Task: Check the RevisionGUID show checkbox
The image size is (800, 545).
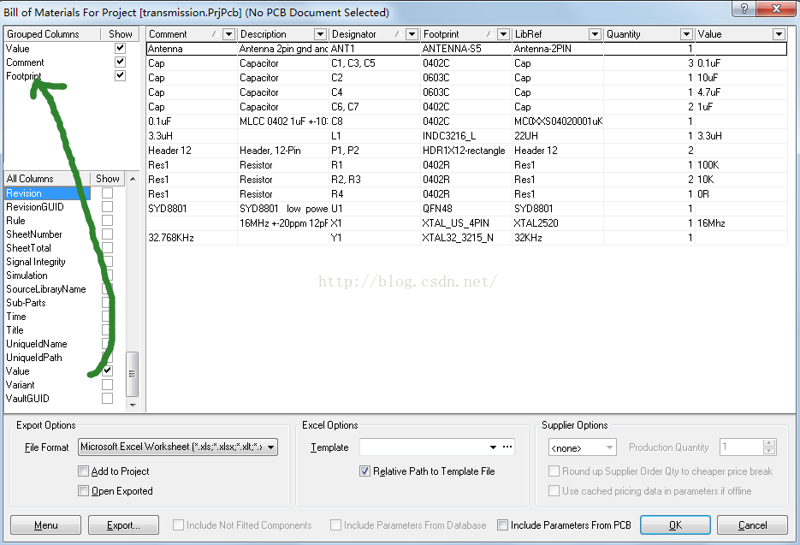Action: point(107,207)
